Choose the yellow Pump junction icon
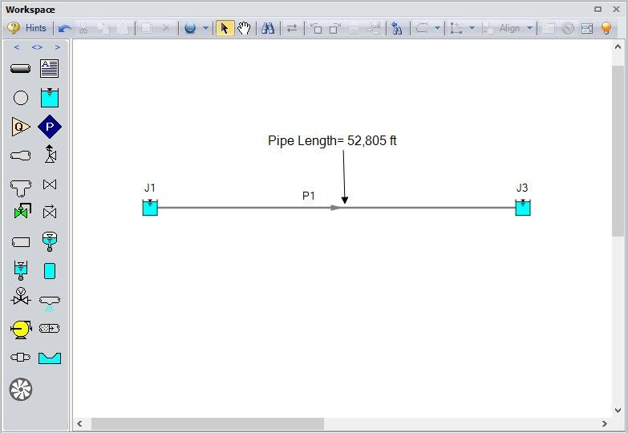This screenshot has width=628, height=433. [21, 330]
